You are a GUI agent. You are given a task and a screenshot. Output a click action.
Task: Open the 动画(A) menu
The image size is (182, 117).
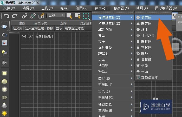[x=142, y=8]
